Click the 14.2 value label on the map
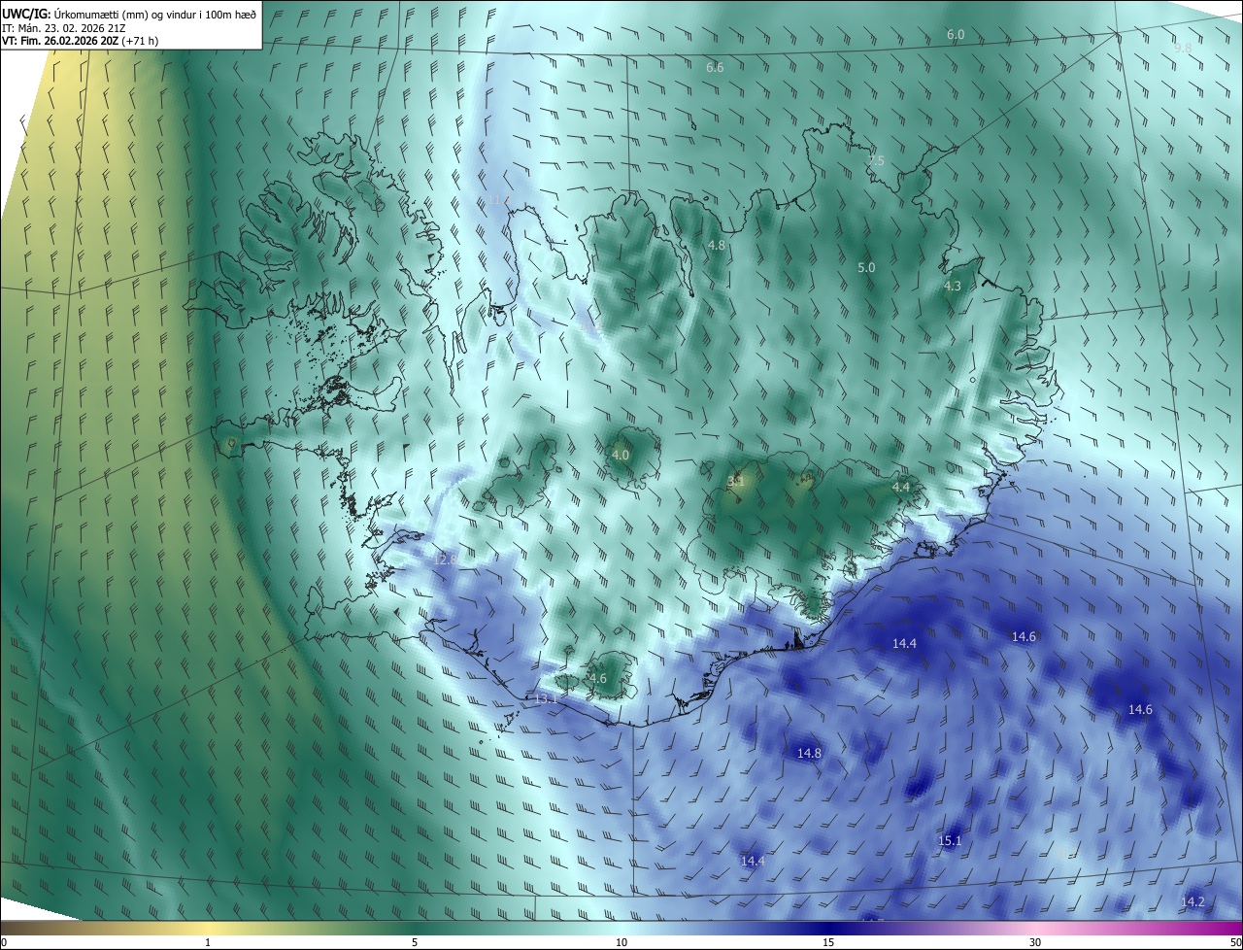 pos(1193,902)
